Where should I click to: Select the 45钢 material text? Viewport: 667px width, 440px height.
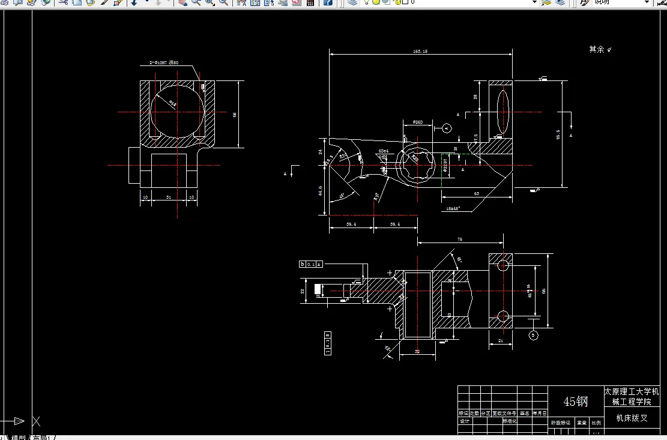click(576, 402)
